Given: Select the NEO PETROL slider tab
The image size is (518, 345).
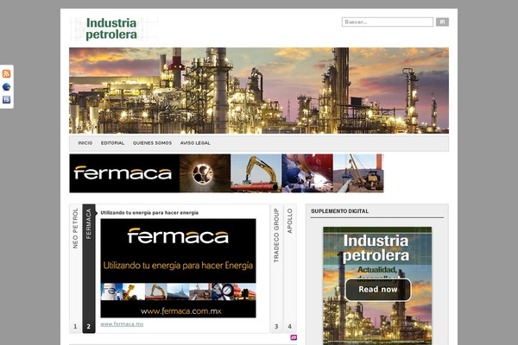Looking at the screenshot, I should (75, 268).
